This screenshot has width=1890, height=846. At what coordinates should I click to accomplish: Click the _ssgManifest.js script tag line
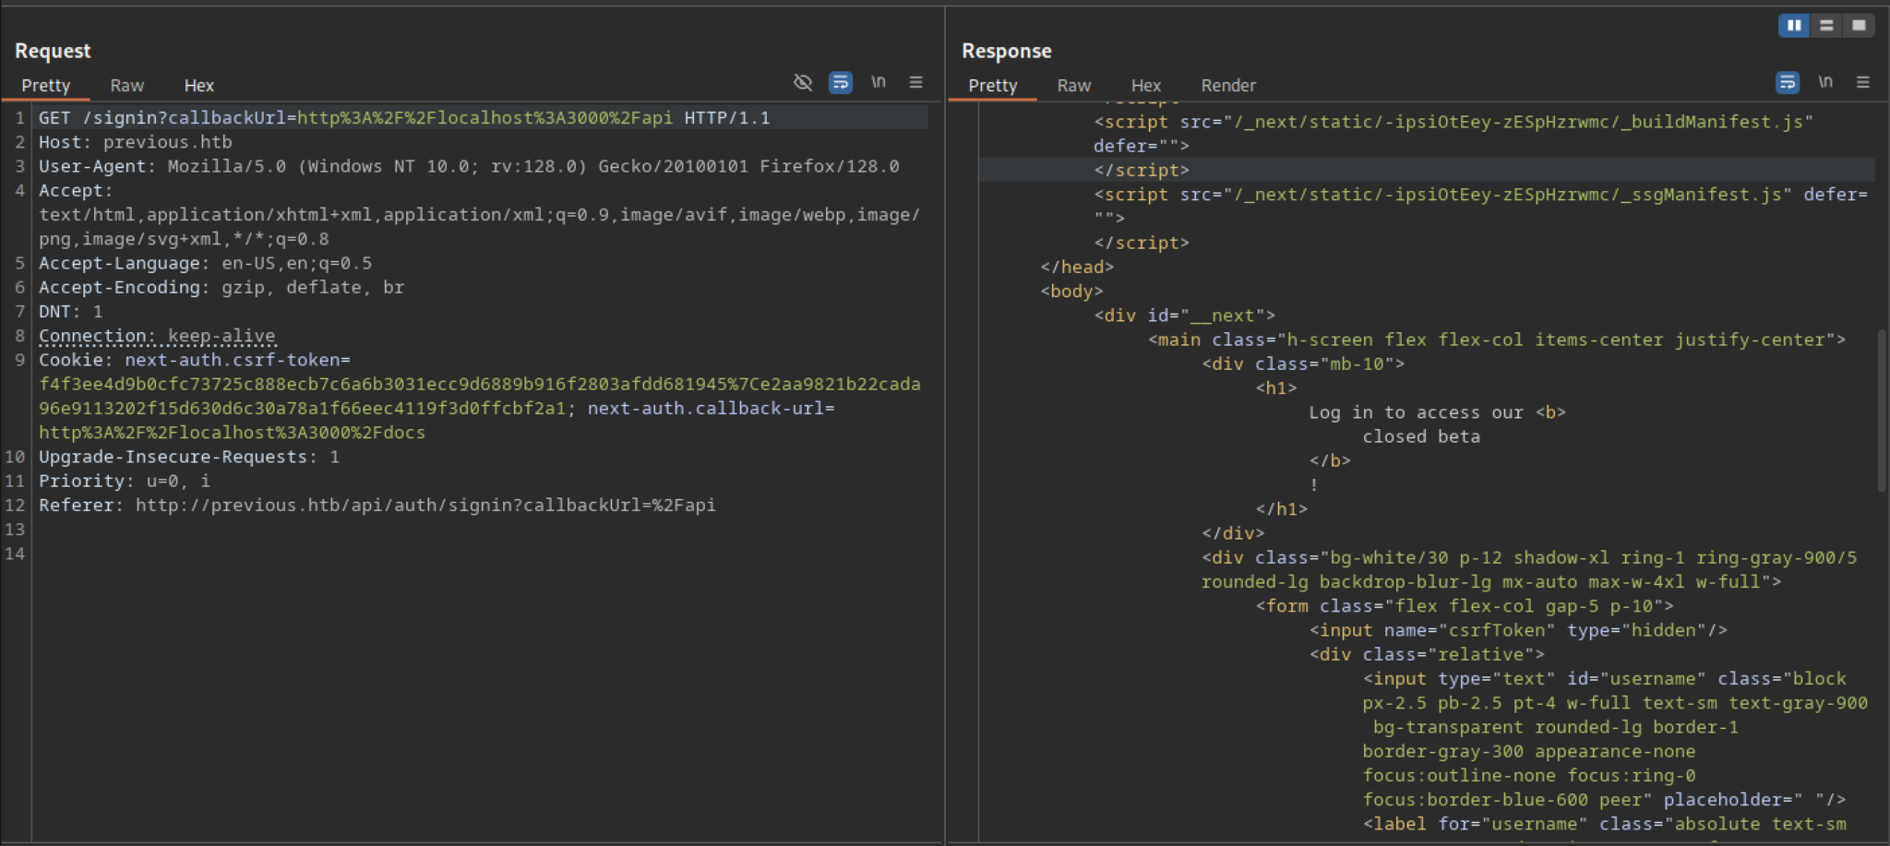(x=1481, y=195)
